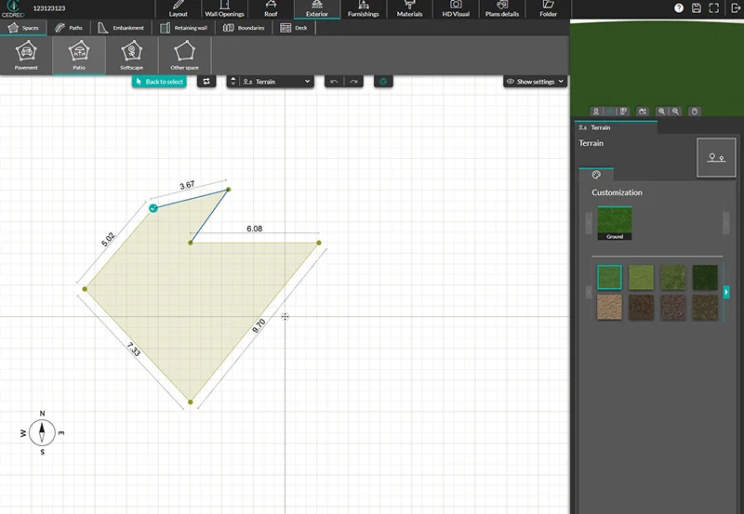Viewport: 744px width, 514px height.
Task: Select the Pavement space tool
Action: [x=26, y=57]
